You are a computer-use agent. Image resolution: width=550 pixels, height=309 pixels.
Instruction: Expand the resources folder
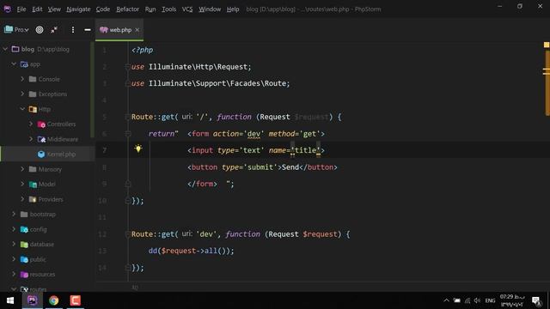coord(14,274)
